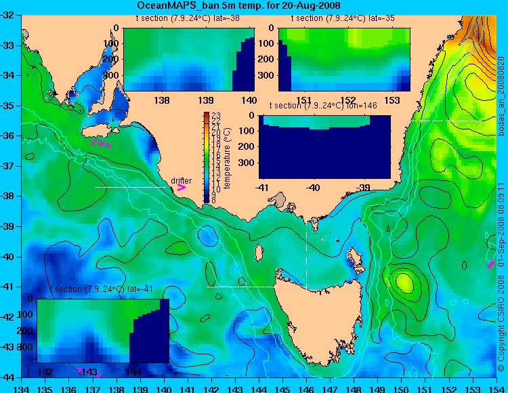The width and height of the screenshot is (508, 393).
Task: Click the map title OceanMAPS_ban 5m temp.
Action: [238, 5]
